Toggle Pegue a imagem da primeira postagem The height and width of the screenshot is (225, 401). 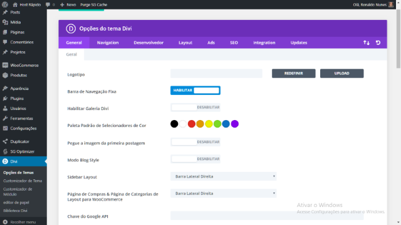coord(195,142)
